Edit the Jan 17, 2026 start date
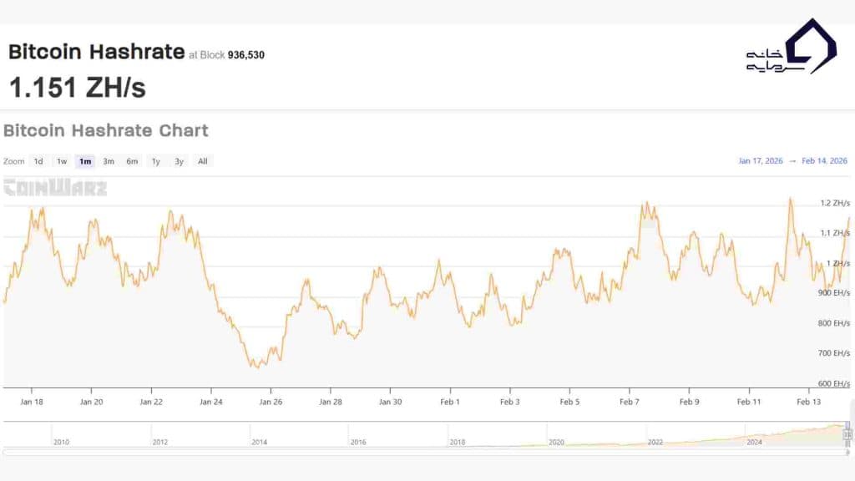 coord(761,161)
